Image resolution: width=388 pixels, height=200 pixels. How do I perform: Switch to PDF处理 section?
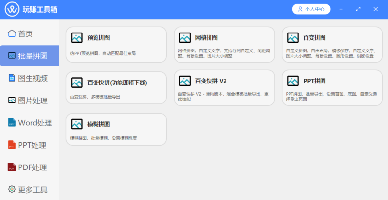30,167
